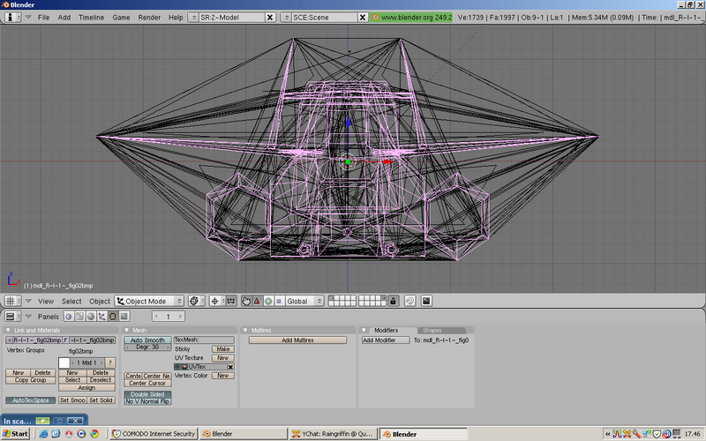Click the white material color swatch
706x441 pixels.
point(64,363)
